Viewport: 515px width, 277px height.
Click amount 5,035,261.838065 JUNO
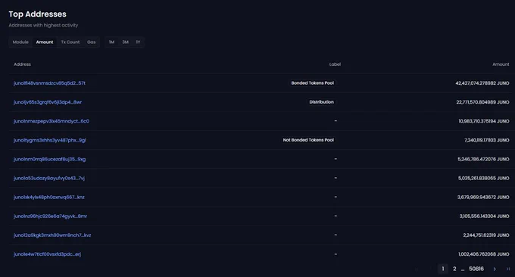(x=483, y=178)
